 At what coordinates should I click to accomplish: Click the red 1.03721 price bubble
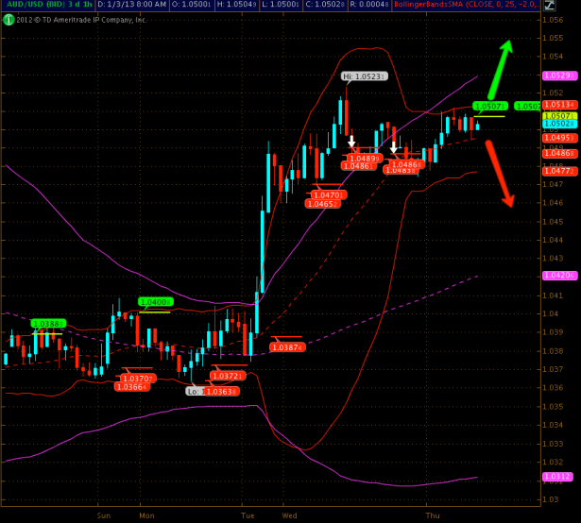click(x=228, y=376)
